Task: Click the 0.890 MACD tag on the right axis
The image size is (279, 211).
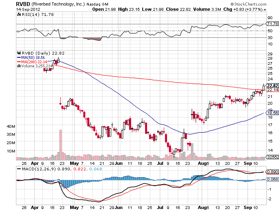Action: [273, 172]
